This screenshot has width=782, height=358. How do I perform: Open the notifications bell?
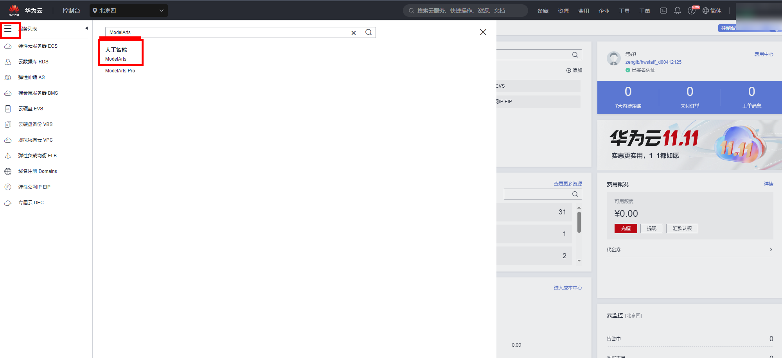pyautogui.click(x=678, y=11)
